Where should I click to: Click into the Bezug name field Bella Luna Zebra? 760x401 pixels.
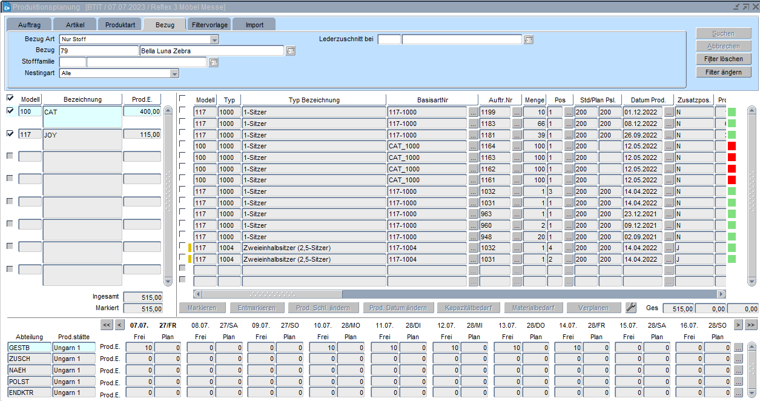(x=211, y=51)
